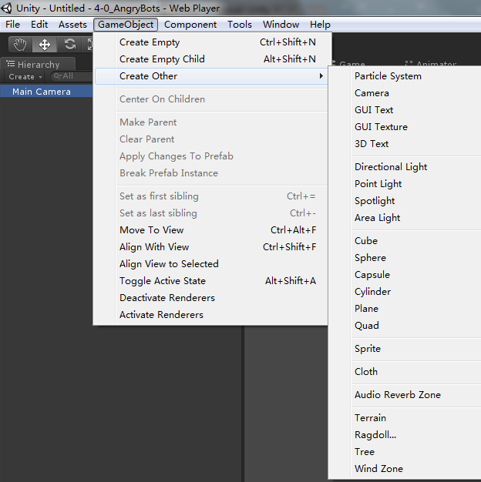Click the Hierarchy search field
The image size is (481, 482).
(x=72, y=76)
